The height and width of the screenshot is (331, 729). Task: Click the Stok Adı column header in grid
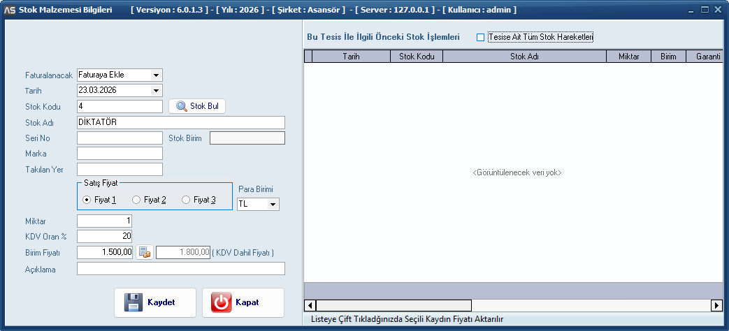click(524, 57)
